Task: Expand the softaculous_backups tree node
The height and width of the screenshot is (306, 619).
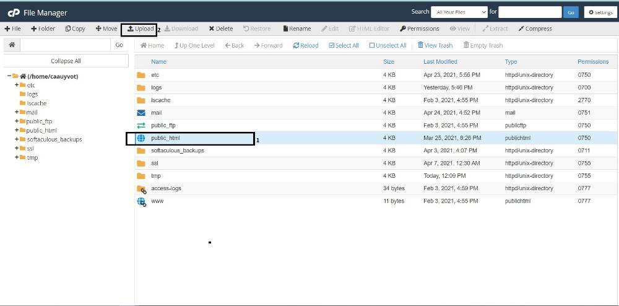Action: tap(17, 139)
